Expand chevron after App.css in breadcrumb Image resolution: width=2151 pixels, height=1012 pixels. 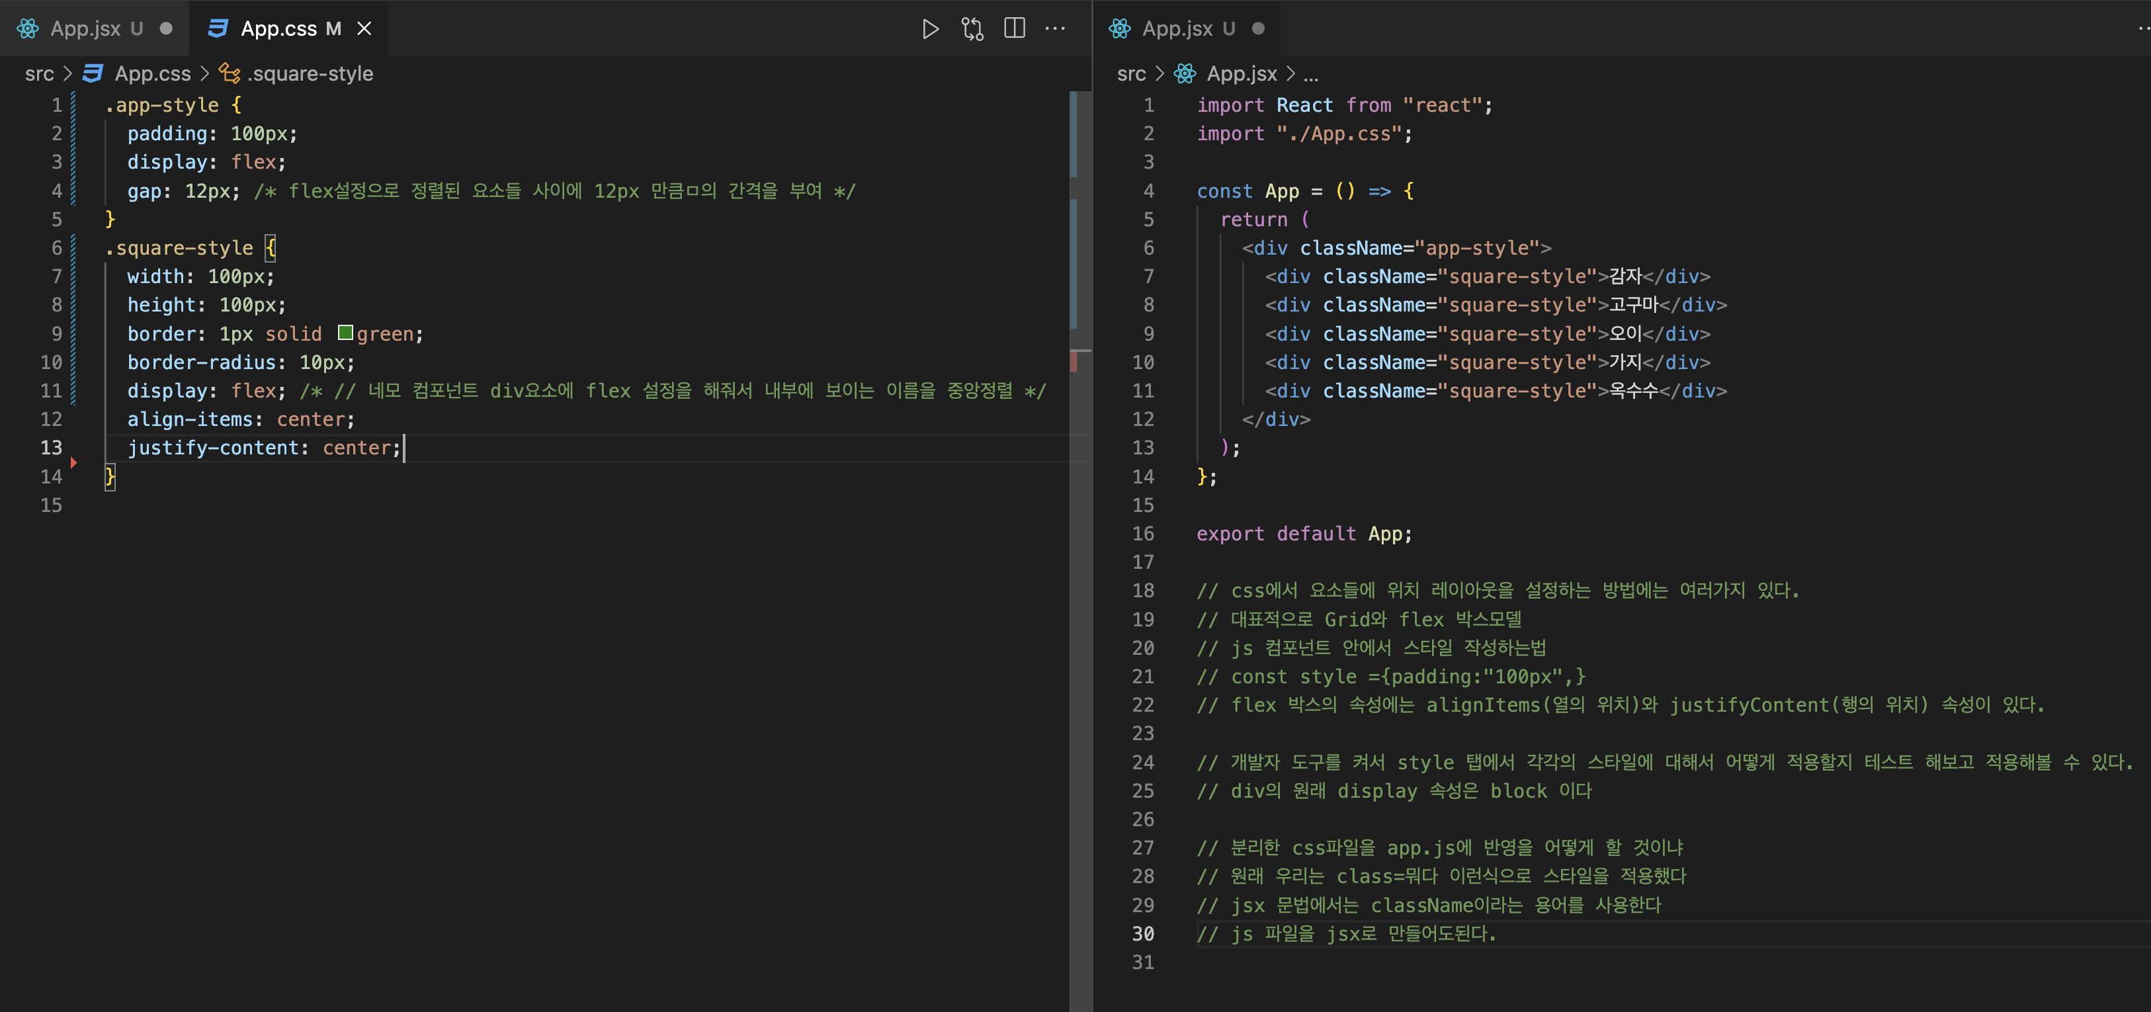tap(204, 73)
